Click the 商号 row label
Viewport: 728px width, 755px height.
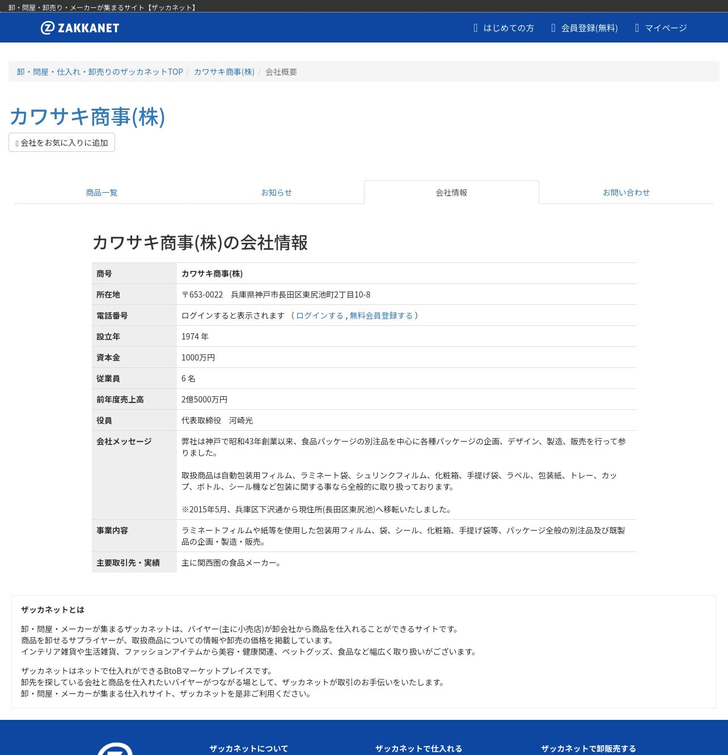(x=104, y=274)
